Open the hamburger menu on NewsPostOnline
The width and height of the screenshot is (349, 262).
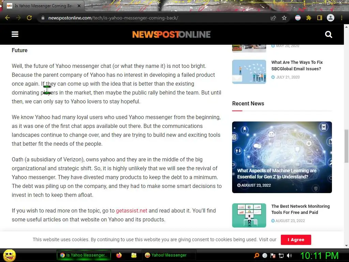tap(15, 34)
